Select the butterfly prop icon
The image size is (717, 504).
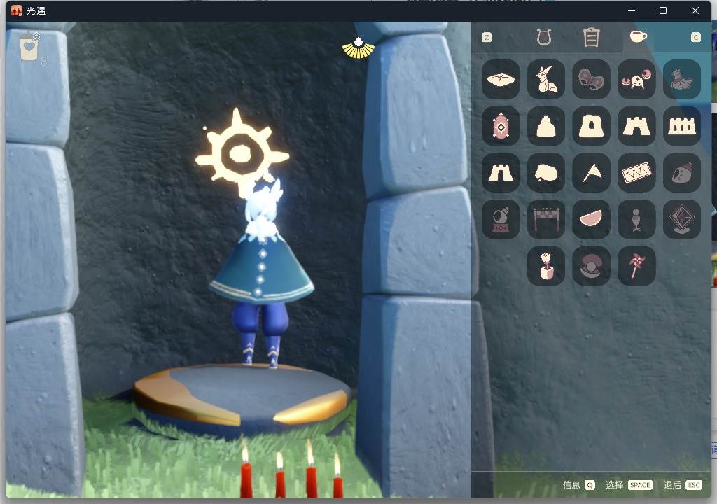(x=591, y=79)
